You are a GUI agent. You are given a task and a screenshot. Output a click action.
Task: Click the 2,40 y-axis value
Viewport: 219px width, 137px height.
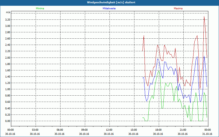click(x=8, y=45)
